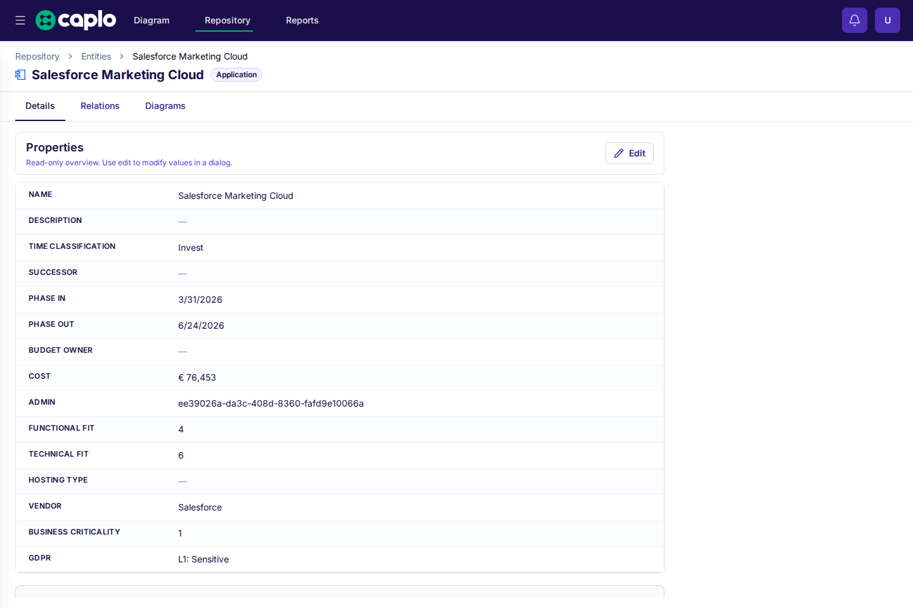
Task: Select the page title Salesforce Marketing Cloud
Action: (x=118, y=75)
